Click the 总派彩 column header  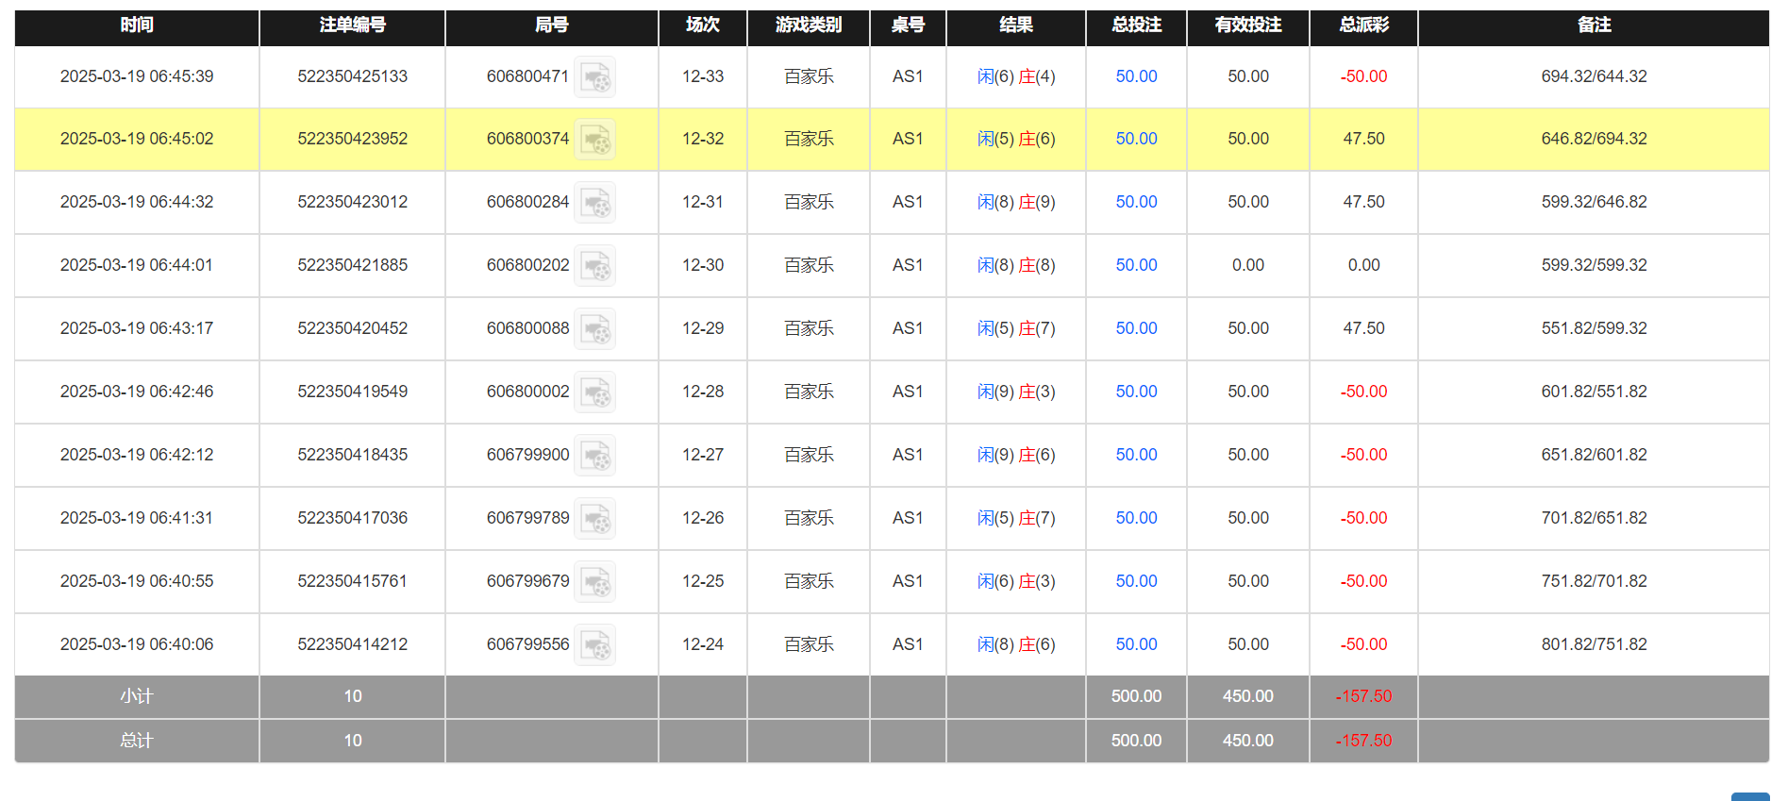(x=1363, y=25)
